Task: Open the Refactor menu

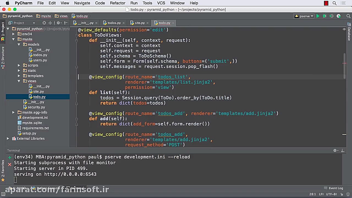Action: point(117,3)
